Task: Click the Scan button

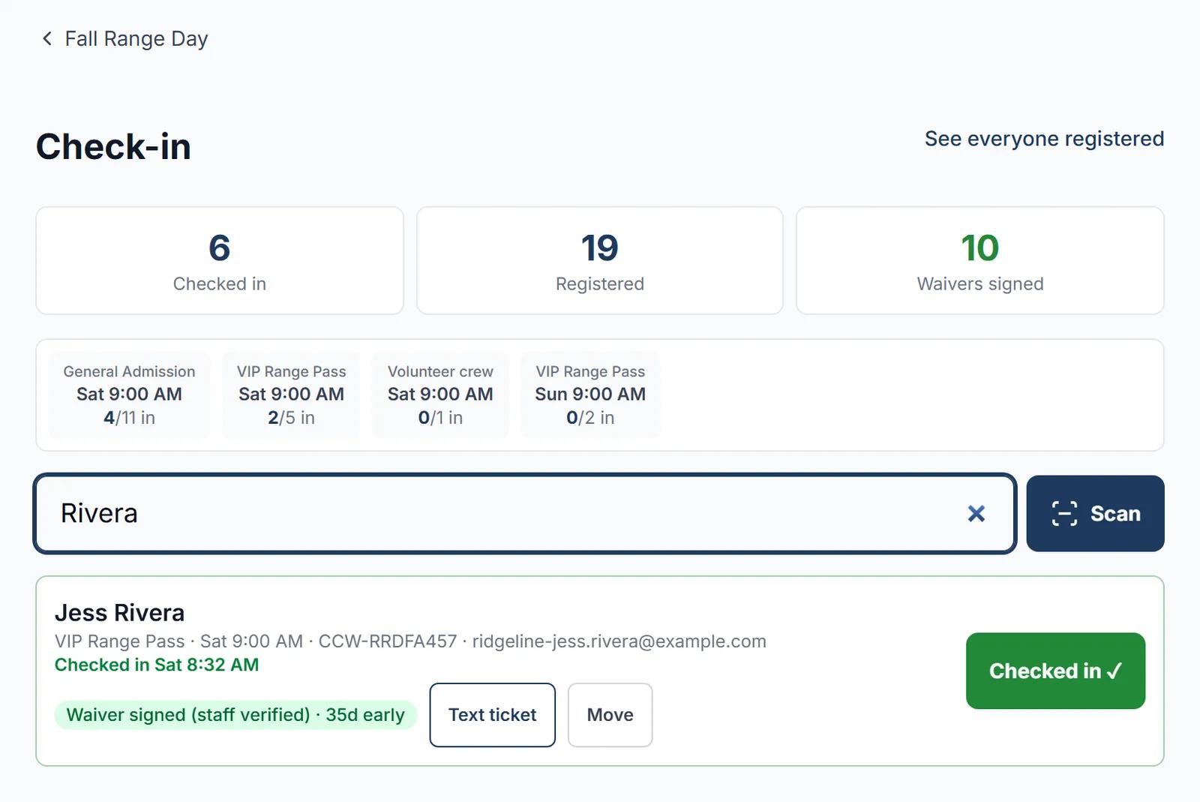Action: coord(1095,513)
